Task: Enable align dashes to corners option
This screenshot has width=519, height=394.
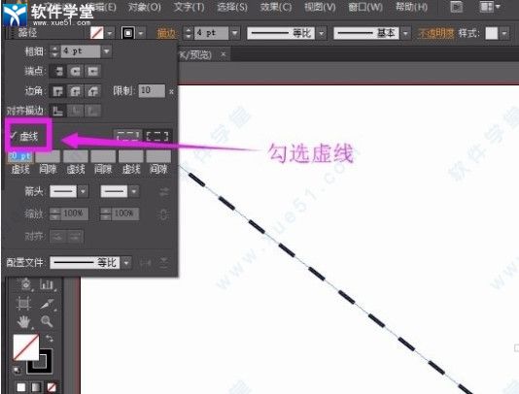Action: coord(157,136)
